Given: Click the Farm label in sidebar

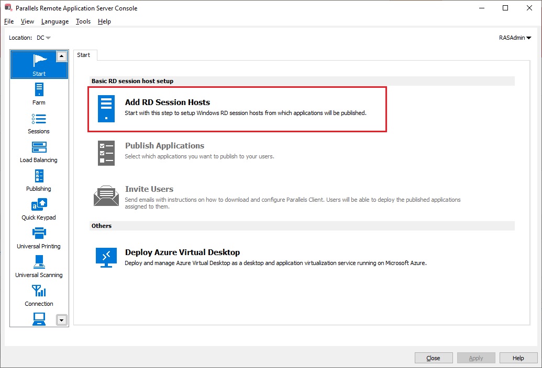Looking at the screenshot, I should click(x=39, y=102).
